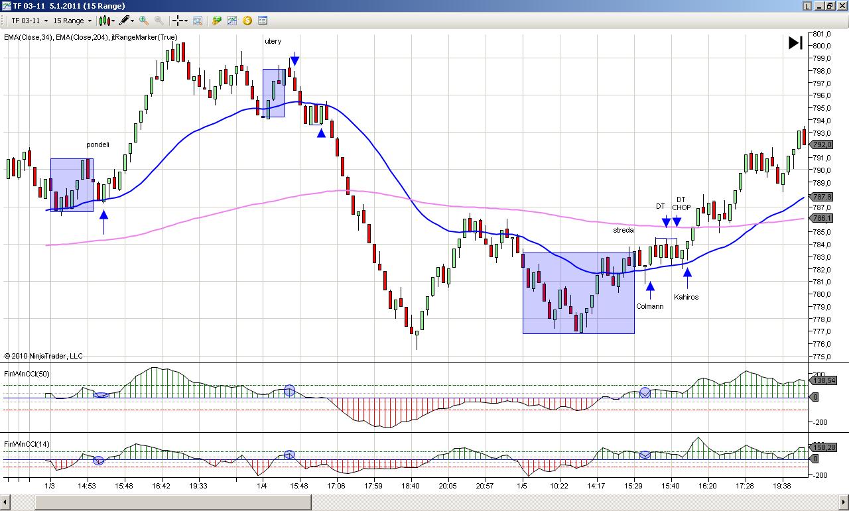Screen dimensions: 849x511
Task: Click the 16:20 time label
Action: [x=708, y=486]
